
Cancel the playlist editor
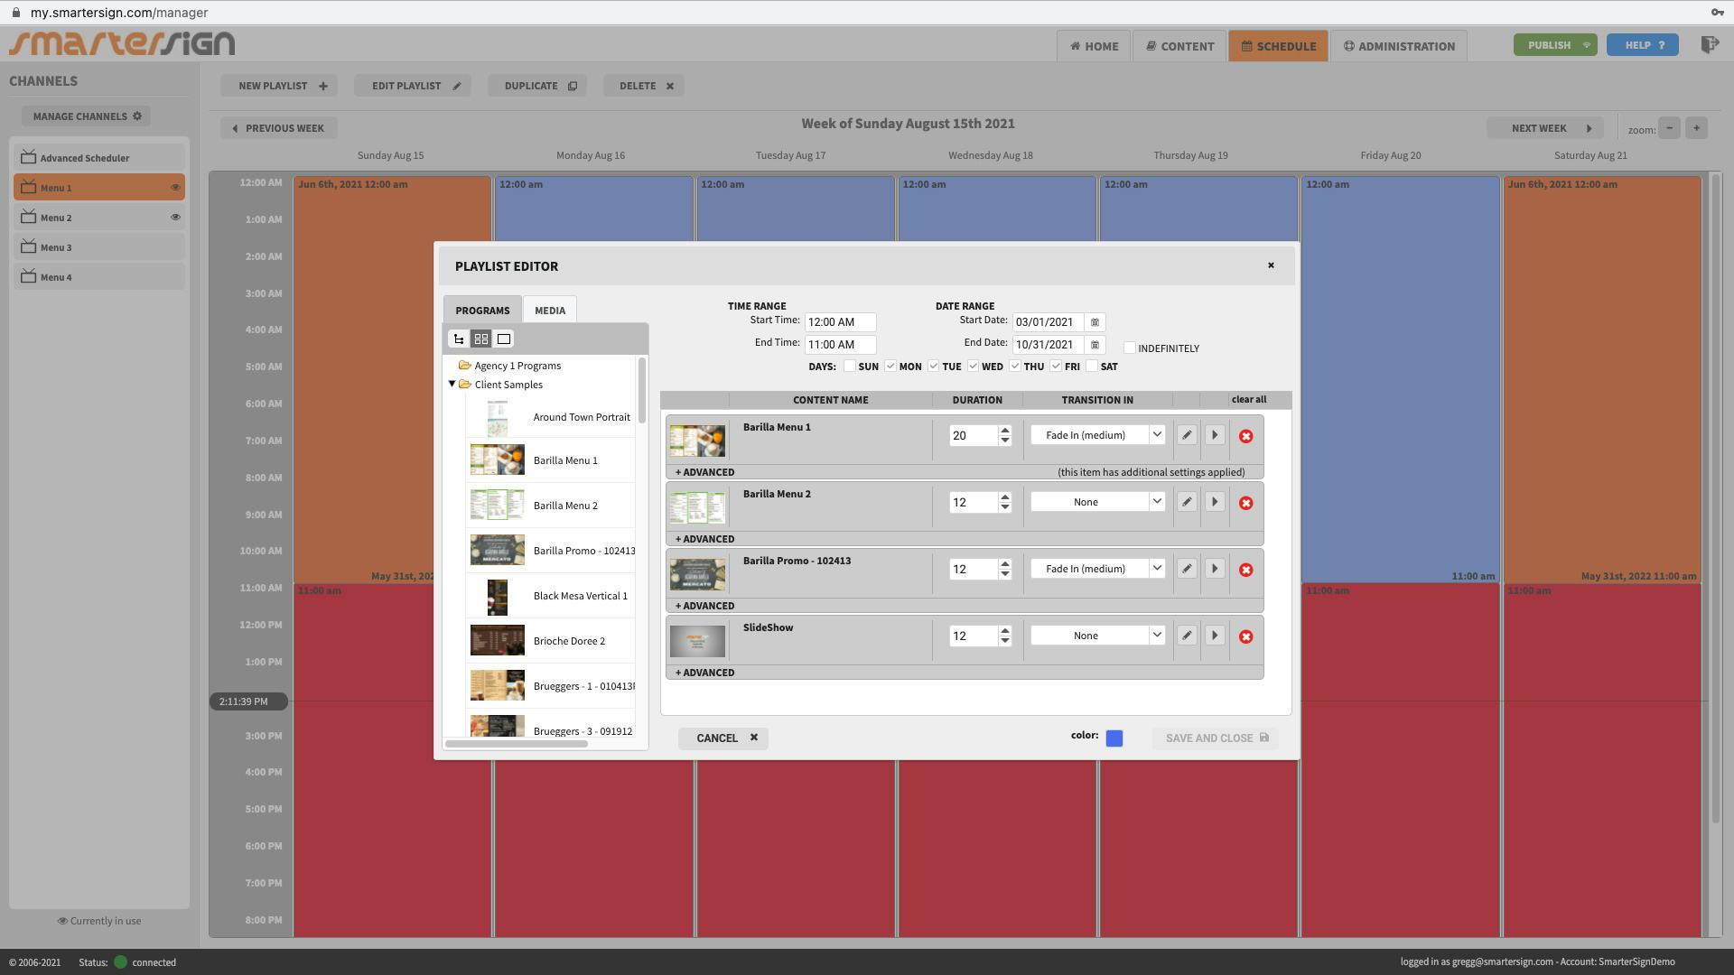click(x=722, y=738)
